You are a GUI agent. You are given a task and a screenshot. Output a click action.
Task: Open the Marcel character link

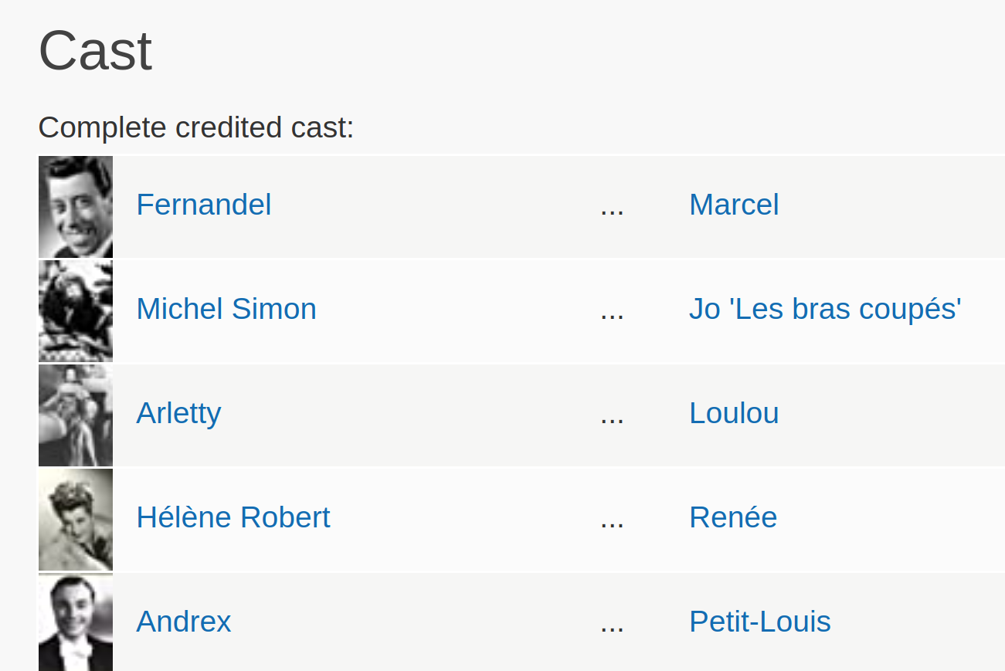pos(734,205)
